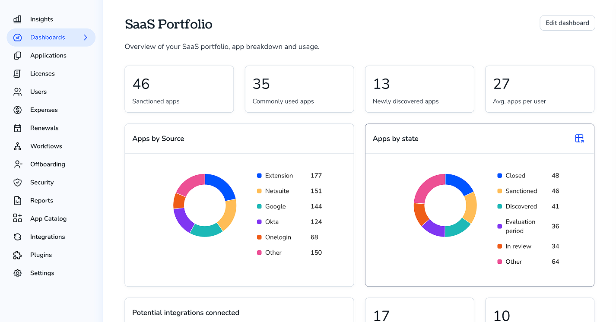Navigate to Offboarding in sidebar
This screenshot has width=616, height=322.
click(x=48, y=164)
